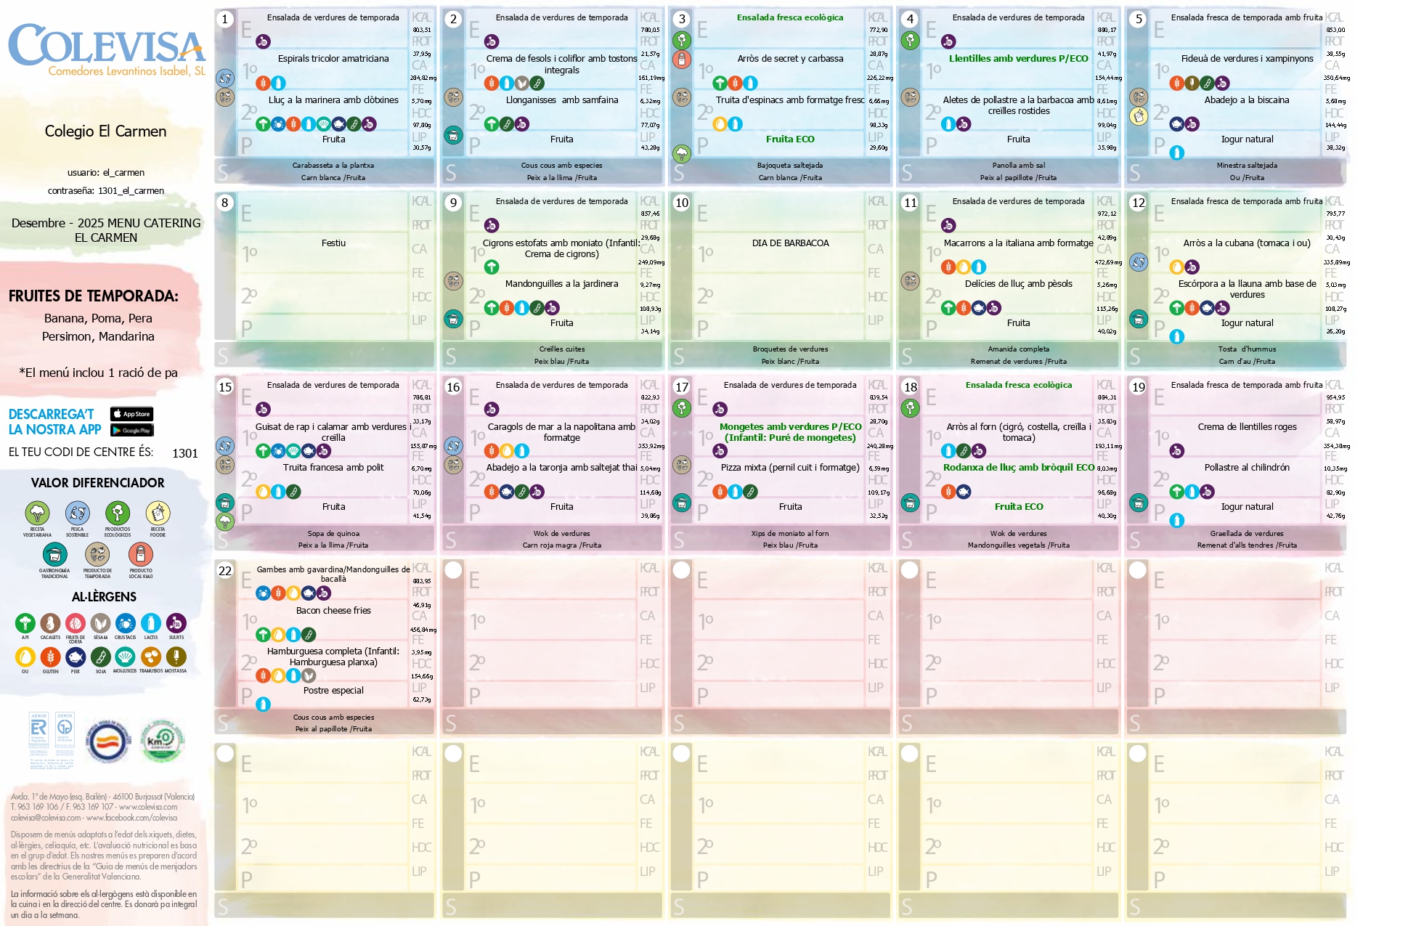Click the Ou egg allergen icon
Image resolution: width=1416 pixels, height=926 pixels.
point(25,657)
